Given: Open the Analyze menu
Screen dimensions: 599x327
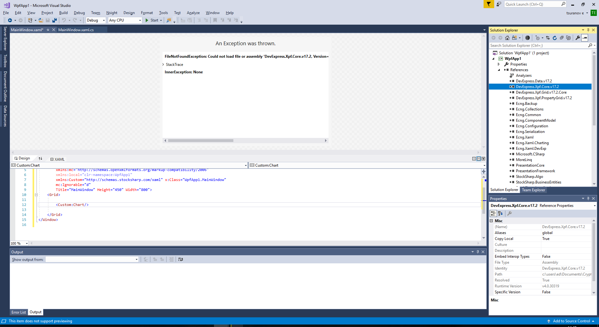Looking at the screenshot, I should 193,13.
